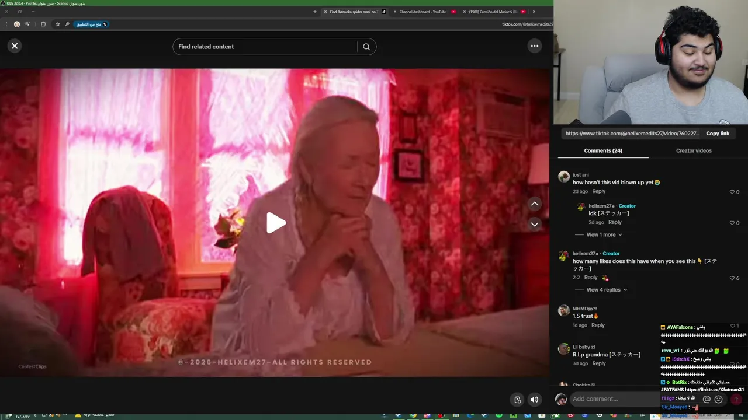Play the paused video
Viewport: 748px width, 420px height.
coord(276,223)
